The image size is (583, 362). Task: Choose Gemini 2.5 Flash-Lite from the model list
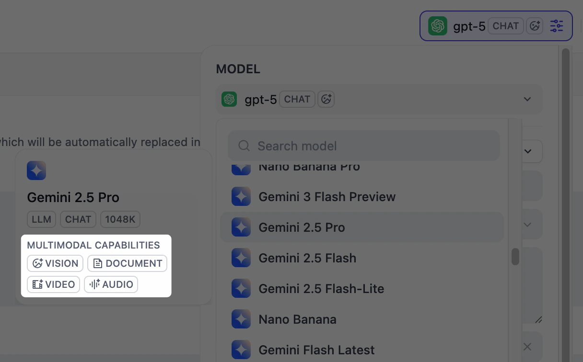tap(321, 288)
